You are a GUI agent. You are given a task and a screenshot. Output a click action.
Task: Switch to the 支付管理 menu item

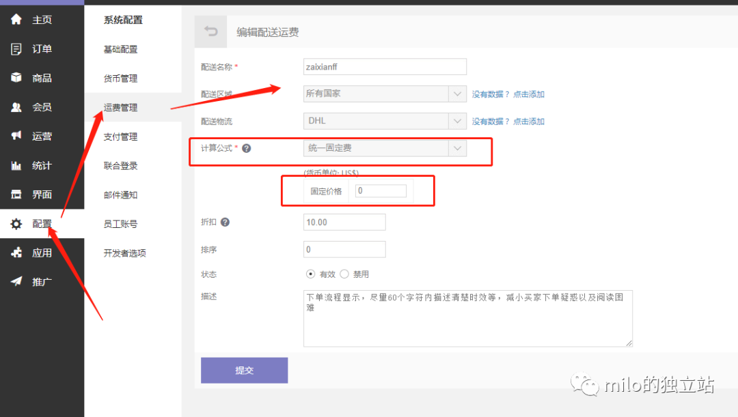point(122,136)
